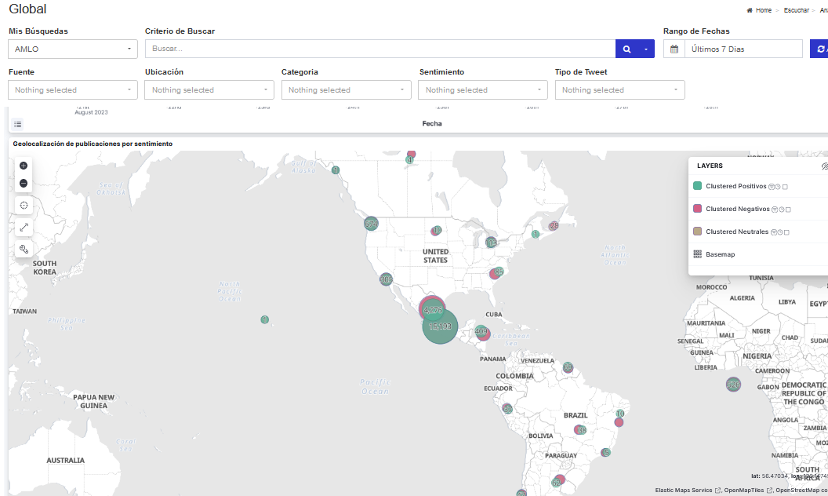Screen dimensions: 828x496
Task: Click the blue search magnifier button
Action: tap(626, 49)
